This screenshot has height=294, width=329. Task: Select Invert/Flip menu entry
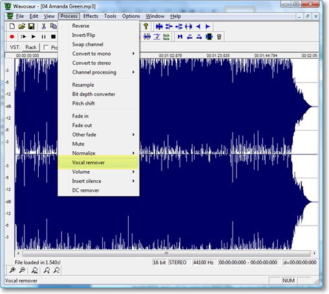point(99,35)
